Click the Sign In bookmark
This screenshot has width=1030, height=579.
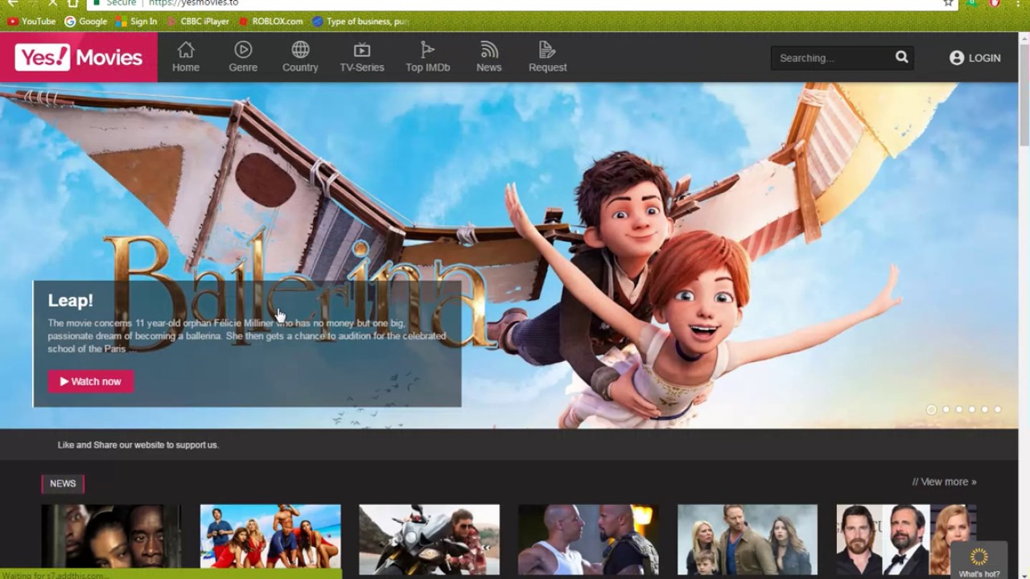coord(136,22)
